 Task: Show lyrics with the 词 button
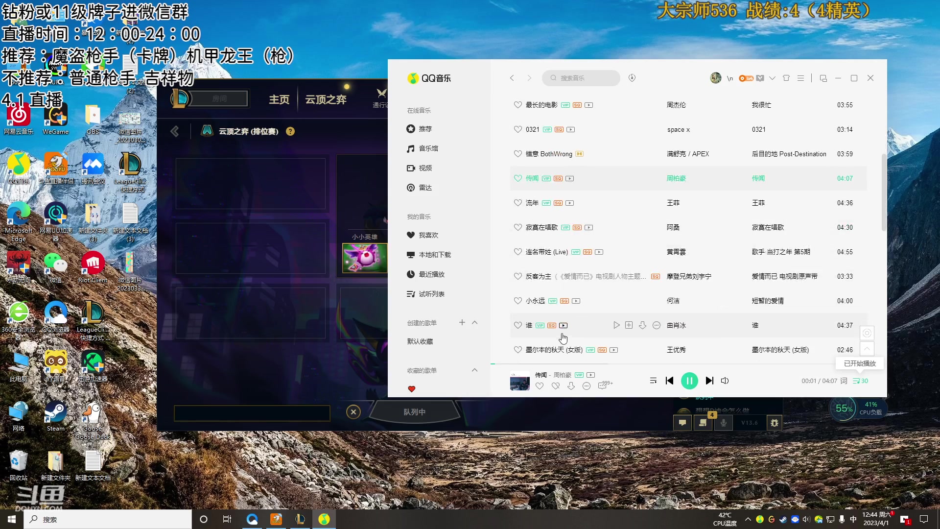844,381
